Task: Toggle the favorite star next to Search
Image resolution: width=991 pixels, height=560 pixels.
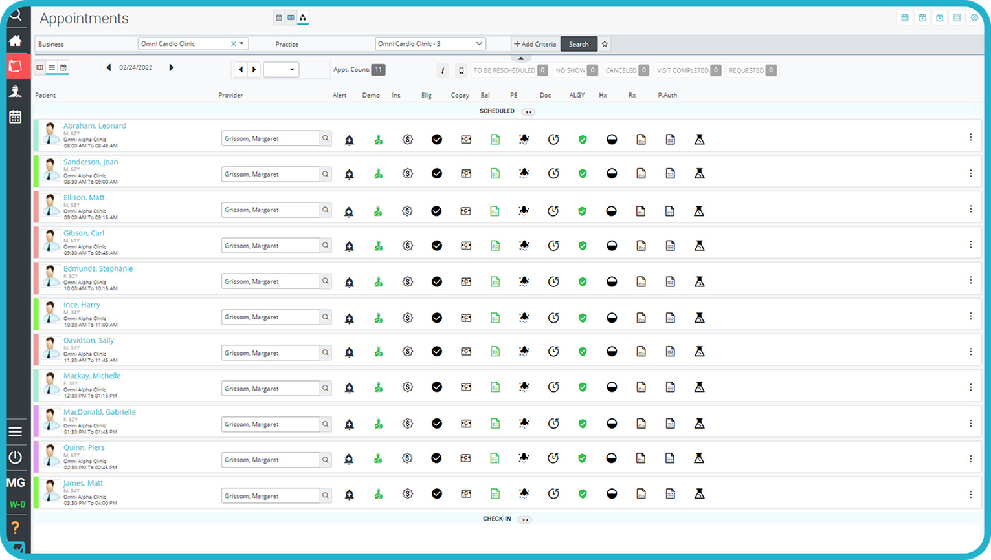Action: (x=605, y=44)
